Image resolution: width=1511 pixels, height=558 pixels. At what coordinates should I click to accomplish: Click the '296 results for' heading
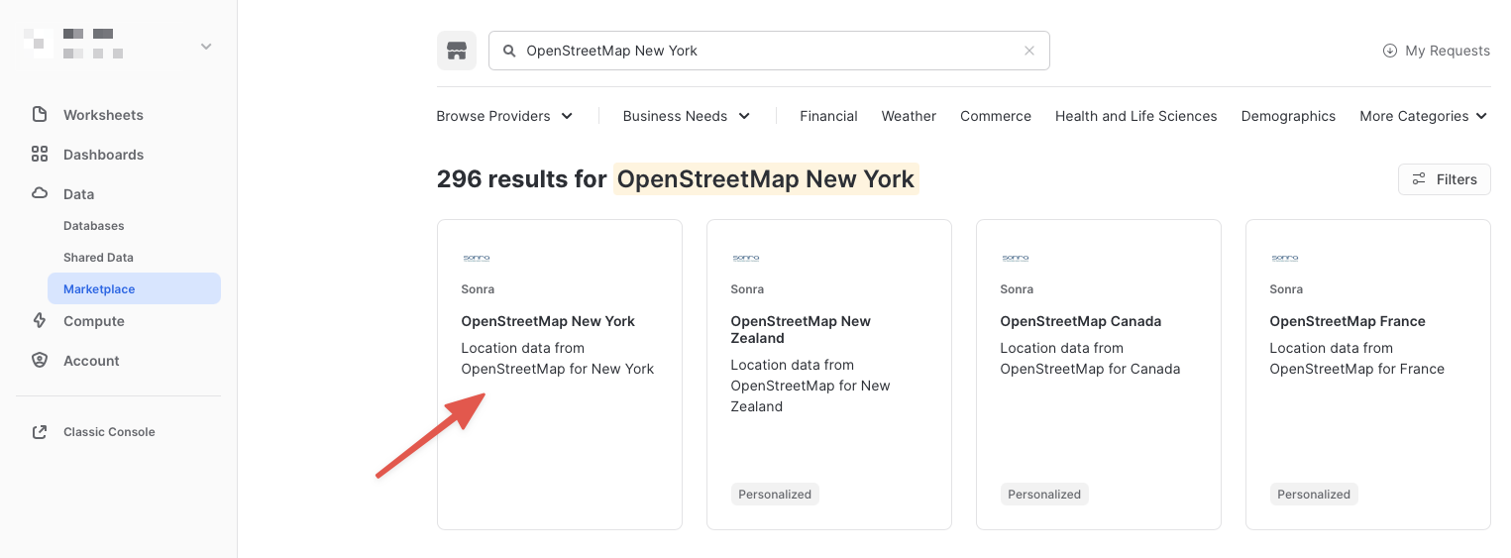pyautogui.click(x=521, y=179)
